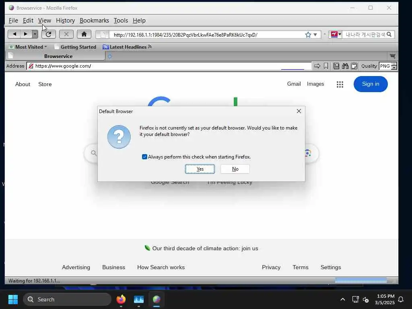Open the Google Settings footer menu
412x309 pixels.
331,267
